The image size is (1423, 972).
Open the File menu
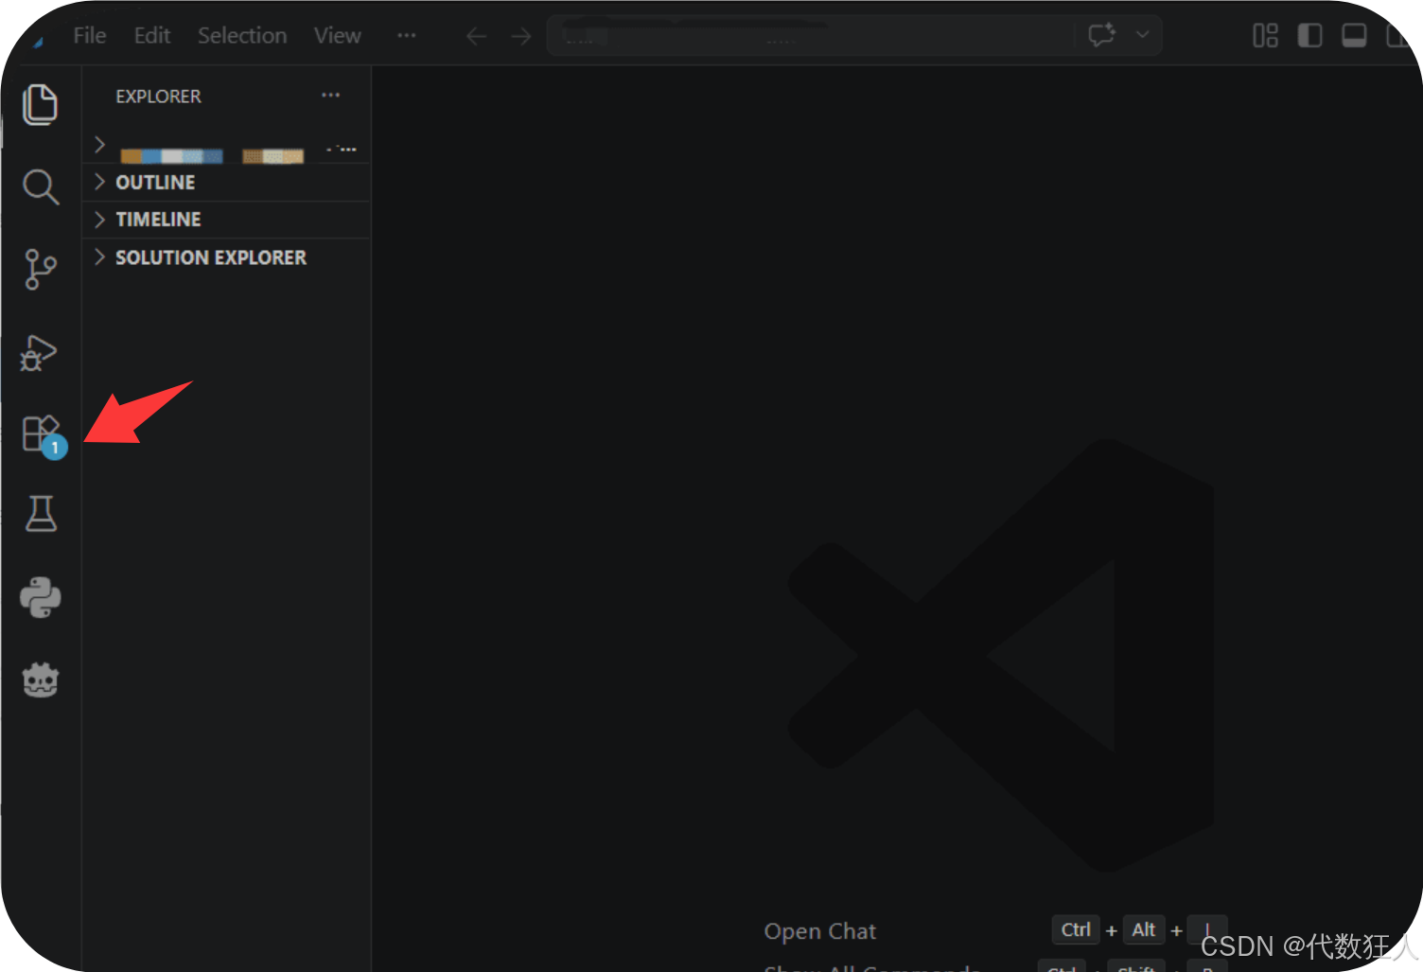(x=90, y=36)
